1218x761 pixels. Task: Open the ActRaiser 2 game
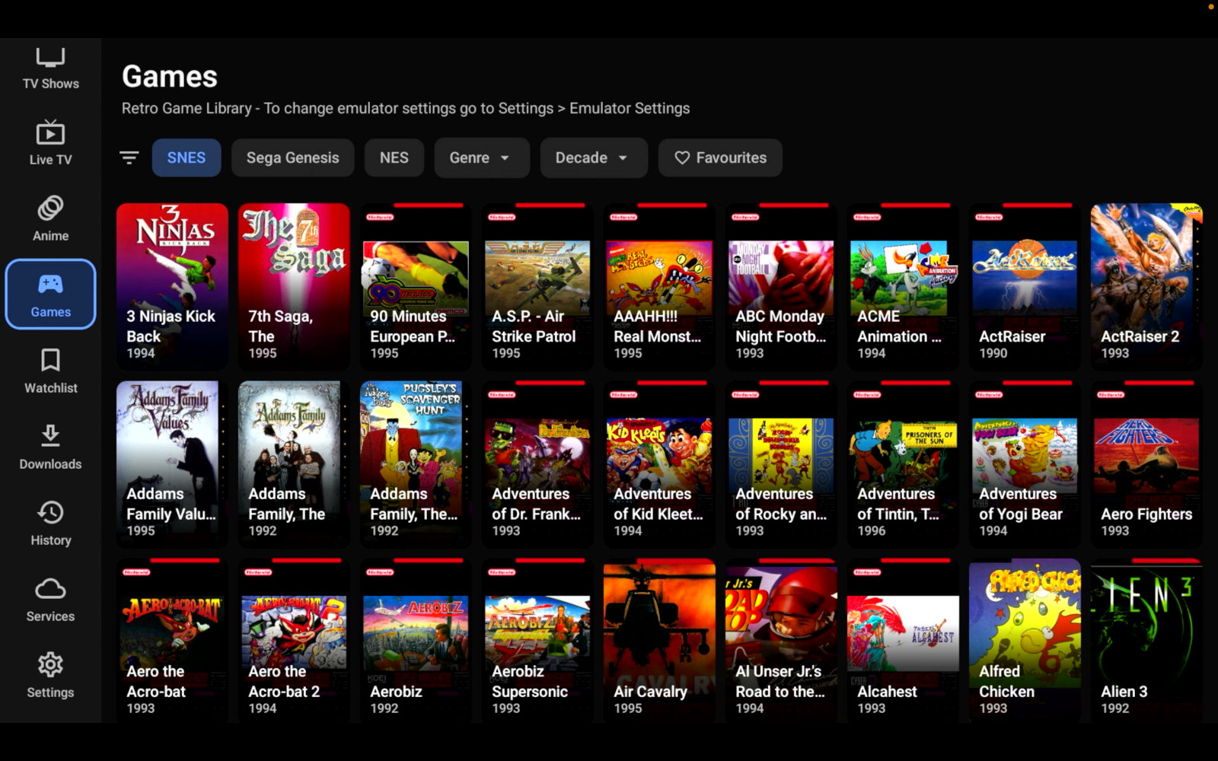point(1146,286)
